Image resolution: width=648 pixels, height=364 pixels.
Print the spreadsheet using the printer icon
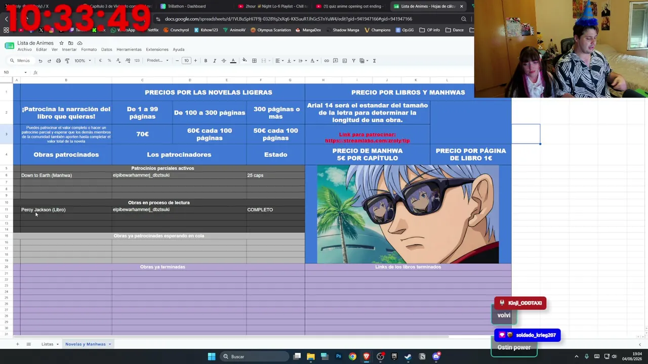click(x=58, y=61)
